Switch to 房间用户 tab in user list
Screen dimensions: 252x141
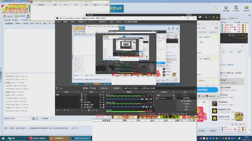234,18
